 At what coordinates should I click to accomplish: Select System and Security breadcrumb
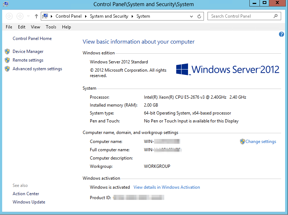[x=109, y=16]
